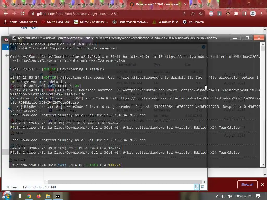Click Show all downloads button

click(x=247, y=185)
